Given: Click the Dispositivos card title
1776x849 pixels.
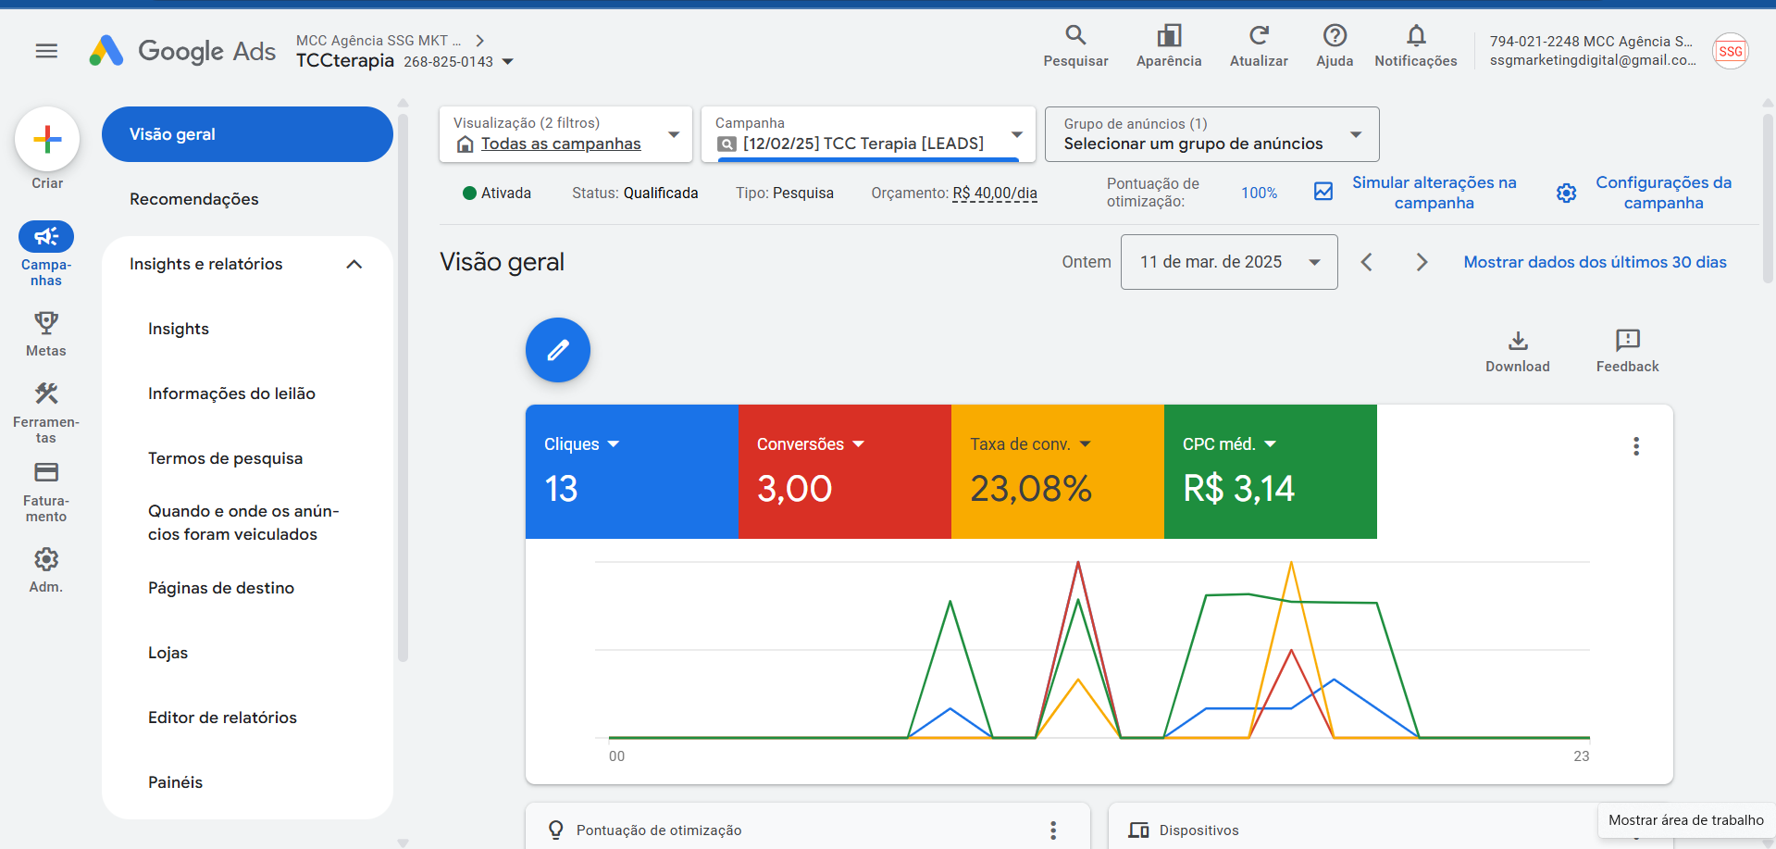Looking at the screenshot, I should (1198, 830).
